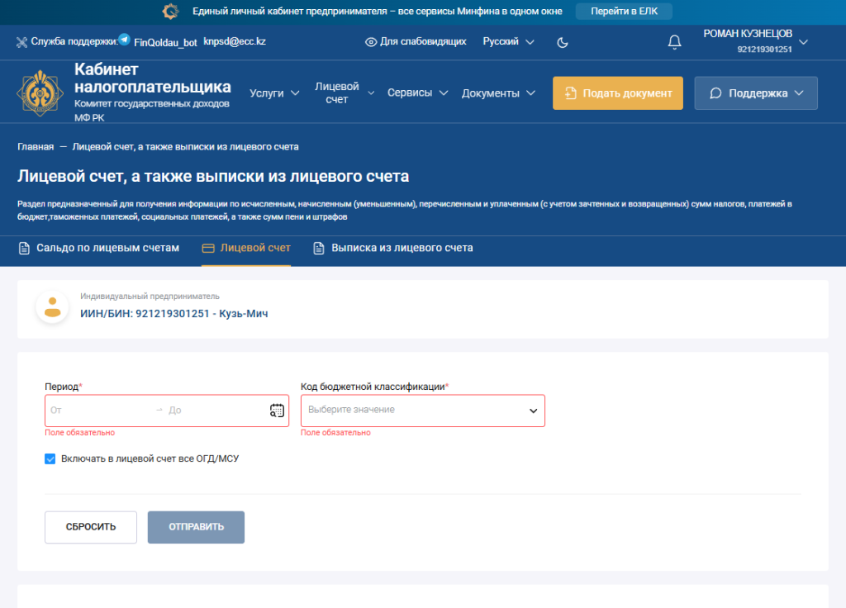Switch to Сальдо по лицевым счетам tab

99,248
